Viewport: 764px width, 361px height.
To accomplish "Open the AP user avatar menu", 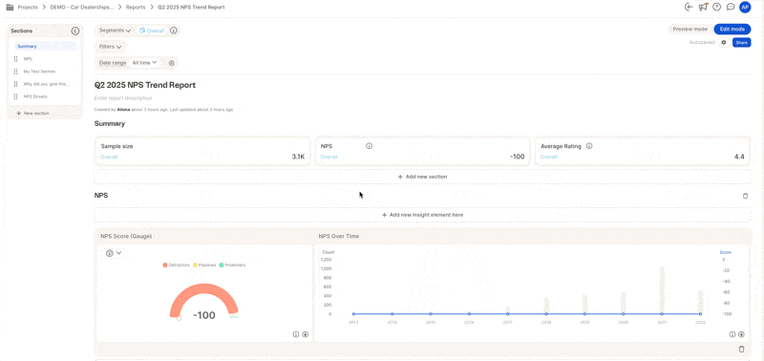I will (x=745, y=7).
